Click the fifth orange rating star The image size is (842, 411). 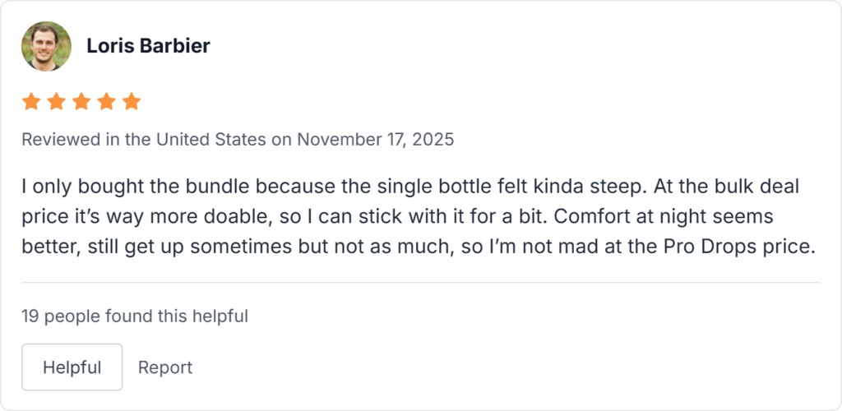coord(132,102)
